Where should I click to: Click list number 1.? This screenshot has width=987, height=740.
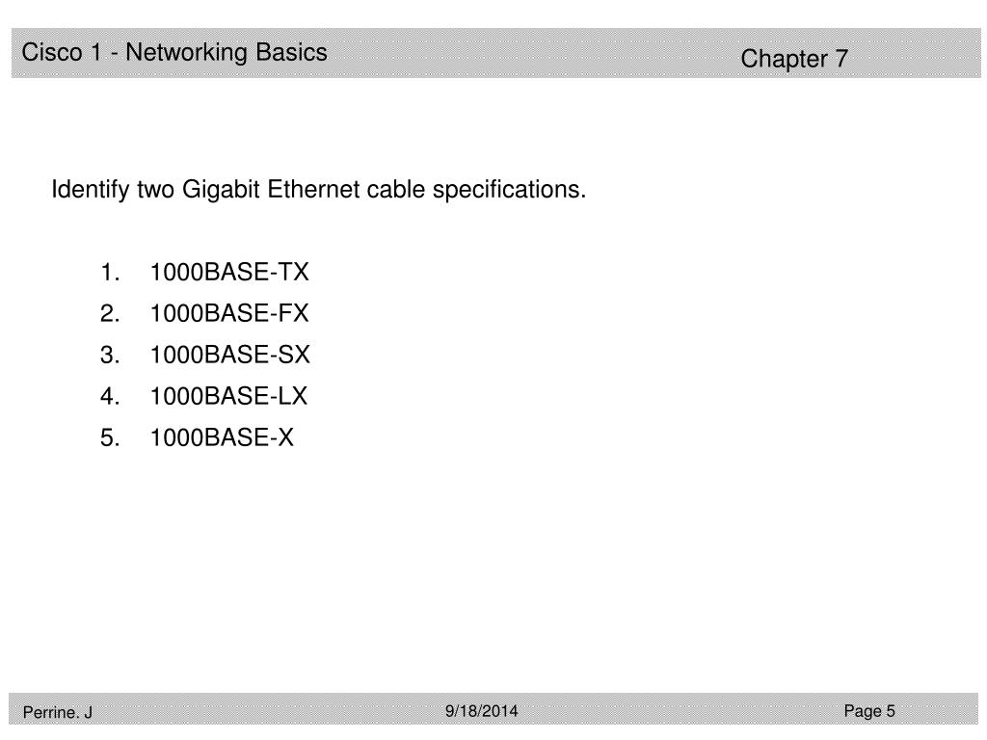110,273
